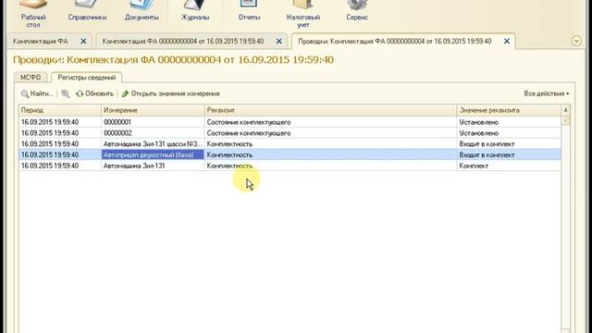Open the Все действия dropdown menu
This screenshot has height=333, width=592.
coord(547,93)
